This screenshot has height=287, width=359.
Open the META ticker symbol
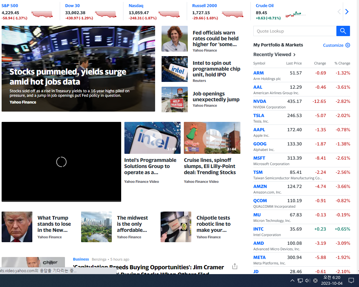pyautogui.click(x=259, y=257)
